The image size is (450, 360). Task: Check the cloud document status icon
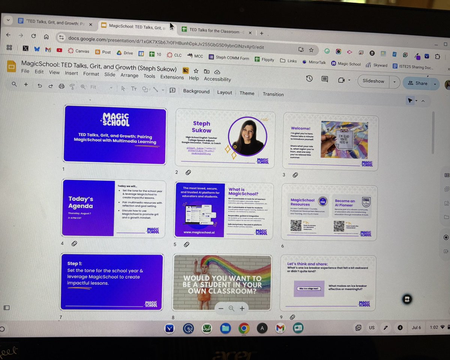point(217,72)
